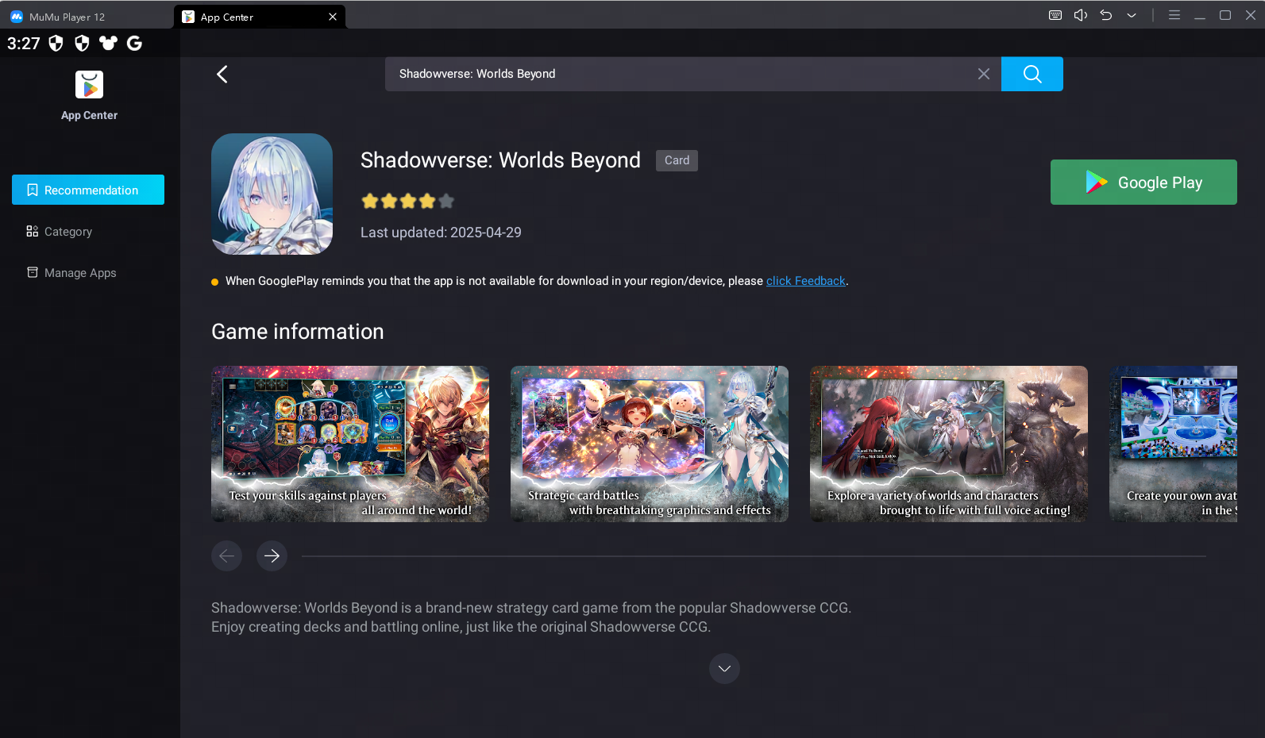1265x738 pixels.
Task: Click the 'Last updated: 2025-04-29' text
Action: point(441,233)
